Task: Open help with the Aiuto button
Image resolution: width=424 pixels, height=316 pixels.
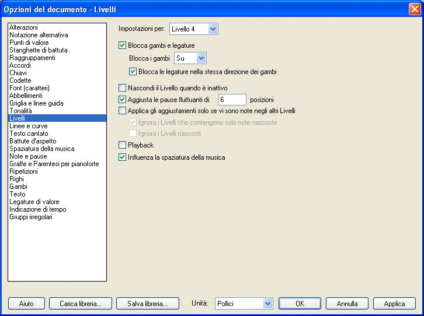Action: (x=26, y=304)
